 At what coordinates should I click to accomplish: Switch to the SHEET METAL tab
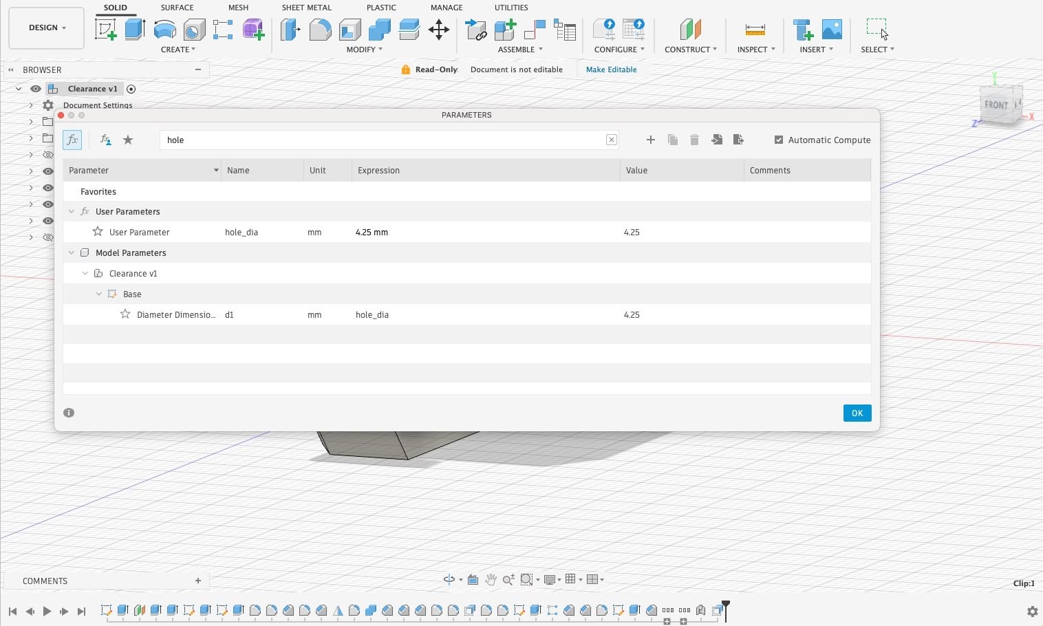(306, 8)
